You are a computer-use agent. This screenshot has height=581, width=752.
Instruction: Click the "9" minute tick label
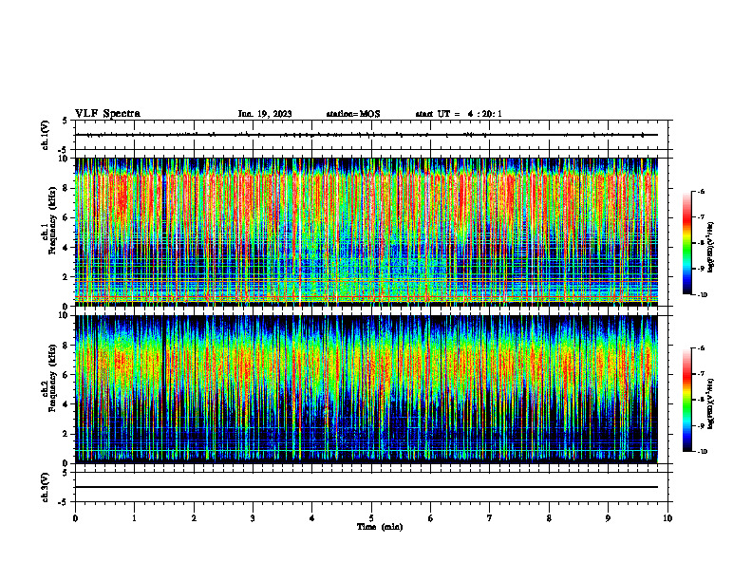click(608, 518)
